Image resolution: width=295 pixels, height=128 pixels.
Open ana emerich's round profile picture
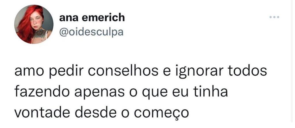point(34,24)
